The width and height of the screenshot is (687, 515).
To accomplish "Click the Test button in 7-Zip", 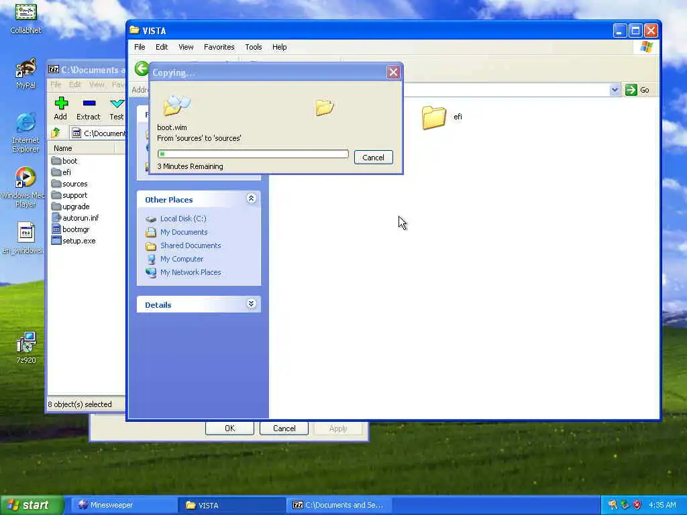I will pos(117,109).
